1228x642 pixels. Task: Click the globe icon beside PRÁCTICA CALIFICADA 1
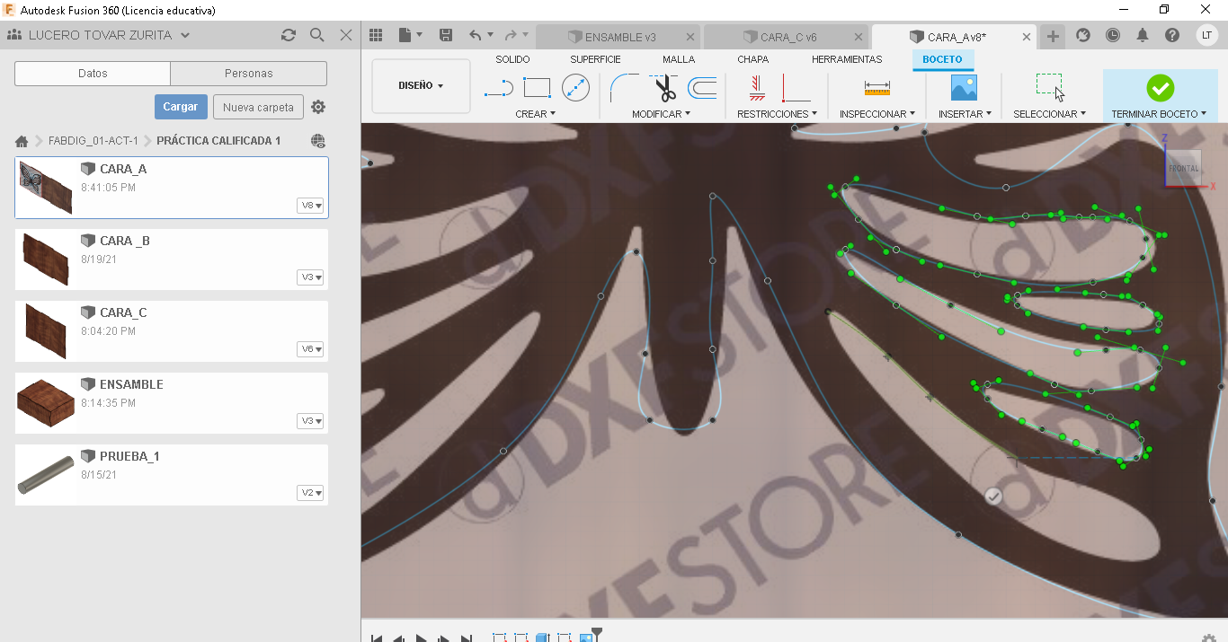318,141
